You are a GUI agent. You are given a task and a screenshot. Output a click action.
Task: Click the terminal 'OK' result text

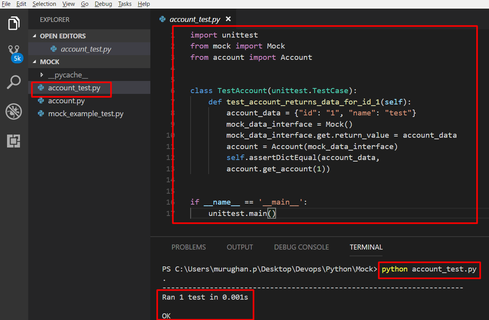[x=166, y=316]
